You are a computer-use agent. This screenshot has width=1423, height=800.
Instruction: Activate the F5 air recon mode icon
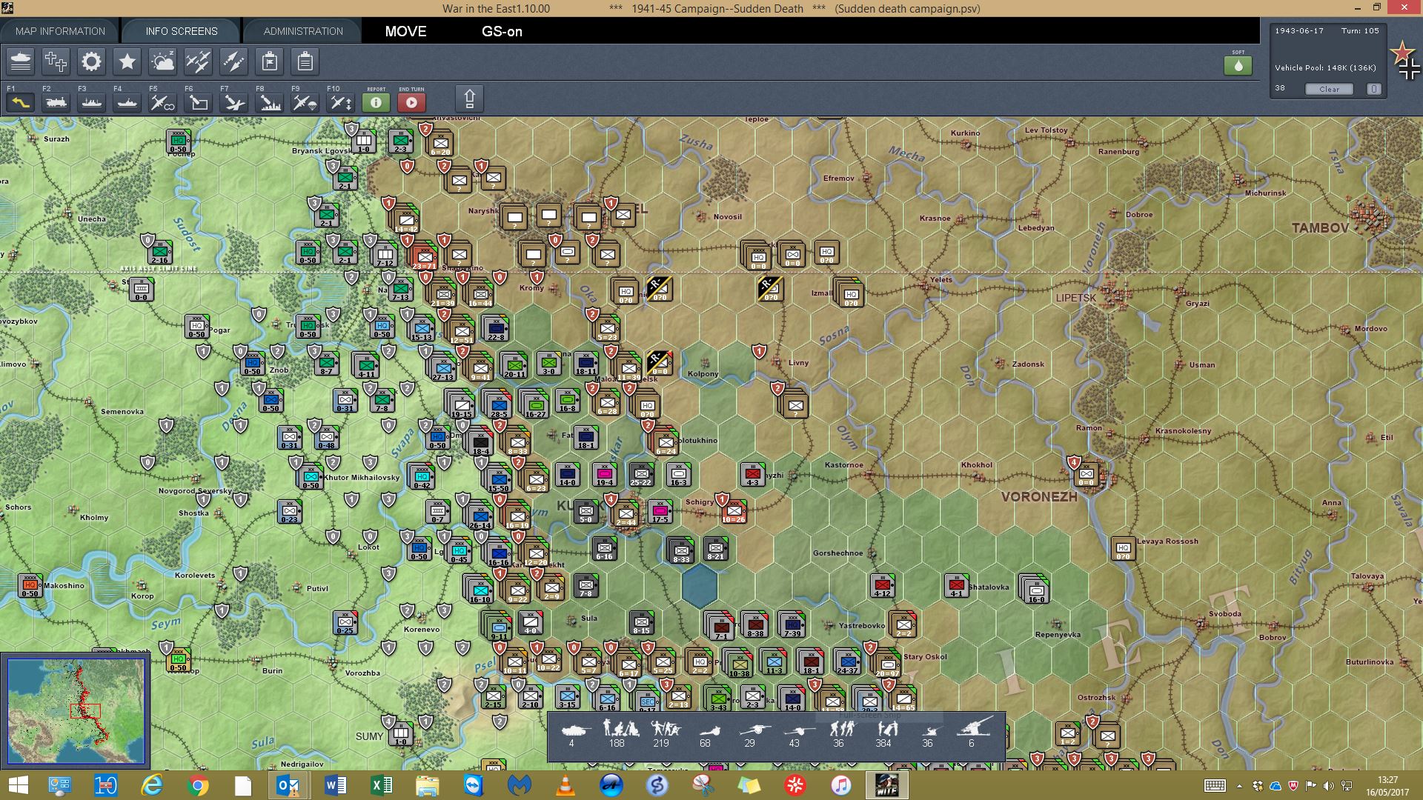coord(162,102)
